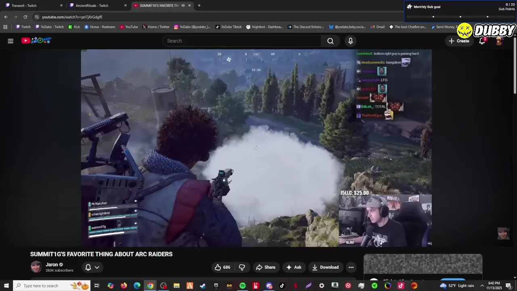Open Home / Twitter bookmark
The width and height of the screenshot is (517, 291).
tap(156, 27)
